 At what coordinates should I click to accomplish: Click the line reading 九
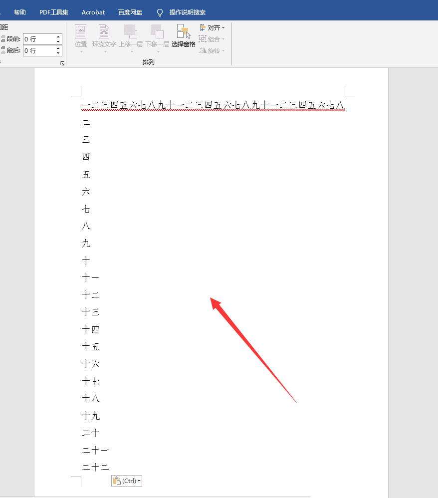[x=86, y=244]
